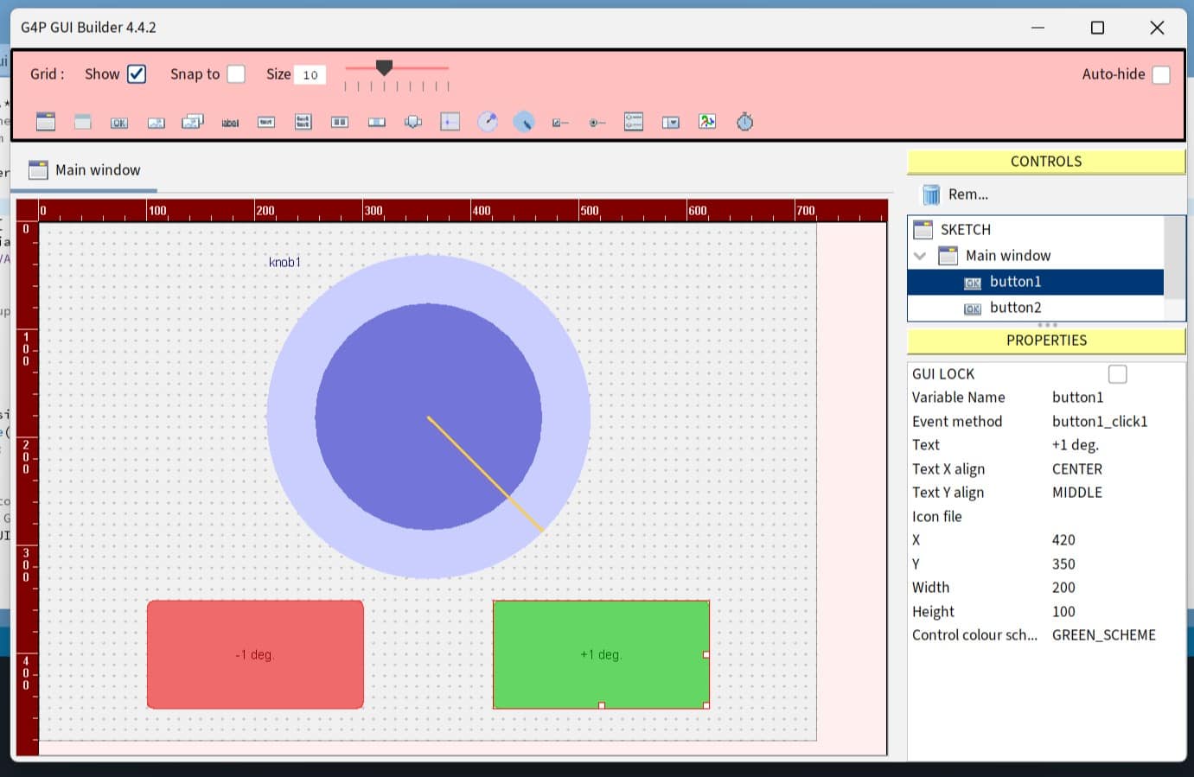The width and height of the screenshot is (1194, 777).
Task: Select the Window control tool icon
Action: [46, 122]
